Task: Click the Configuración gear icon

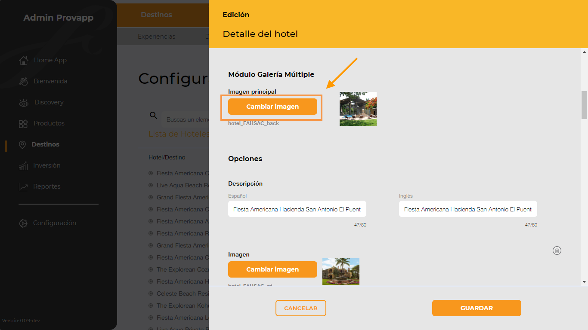Action: click(x=23, y=223)
